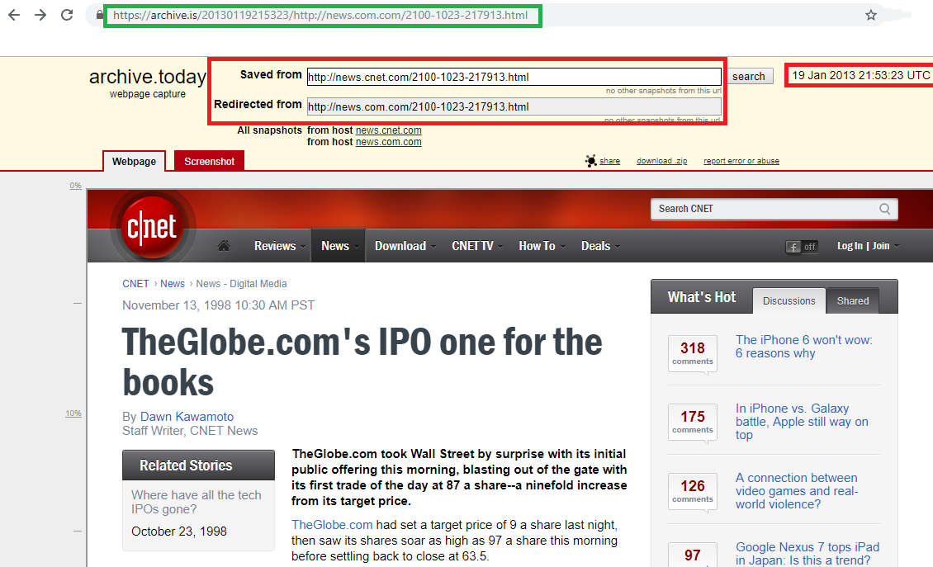Image resolution: width=933 pixels, height=567 pixels.
Task: Open related story about tech IPOs
Action: [x=197, y=502]
